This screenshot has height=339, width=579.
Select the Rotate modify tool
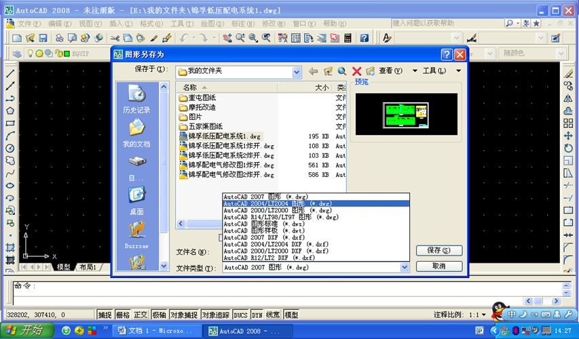click(x=568, y=148)
